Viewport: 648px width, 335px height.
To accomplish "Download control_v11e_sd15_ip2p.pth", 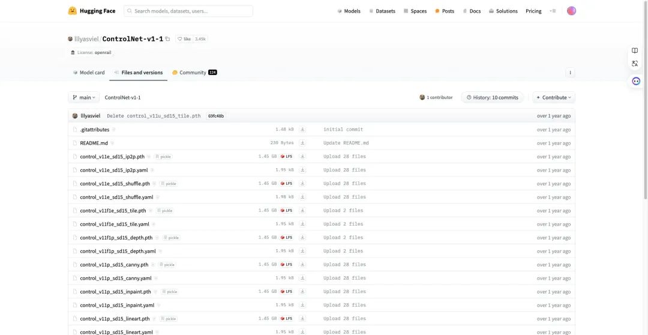I will pos(302,157).
